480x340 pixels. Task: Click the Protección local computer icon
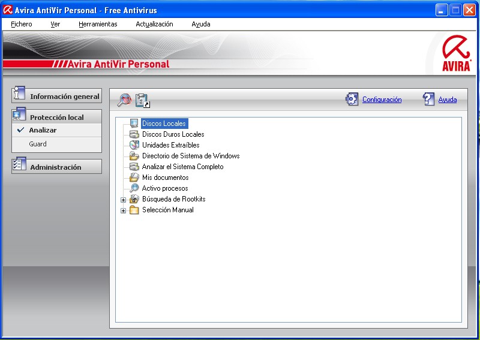pyautogui.click(x=19, y=114)
